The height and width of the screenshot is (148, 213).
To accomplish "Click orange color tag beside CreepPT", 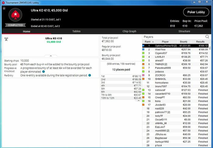I will tap(143, 97).
